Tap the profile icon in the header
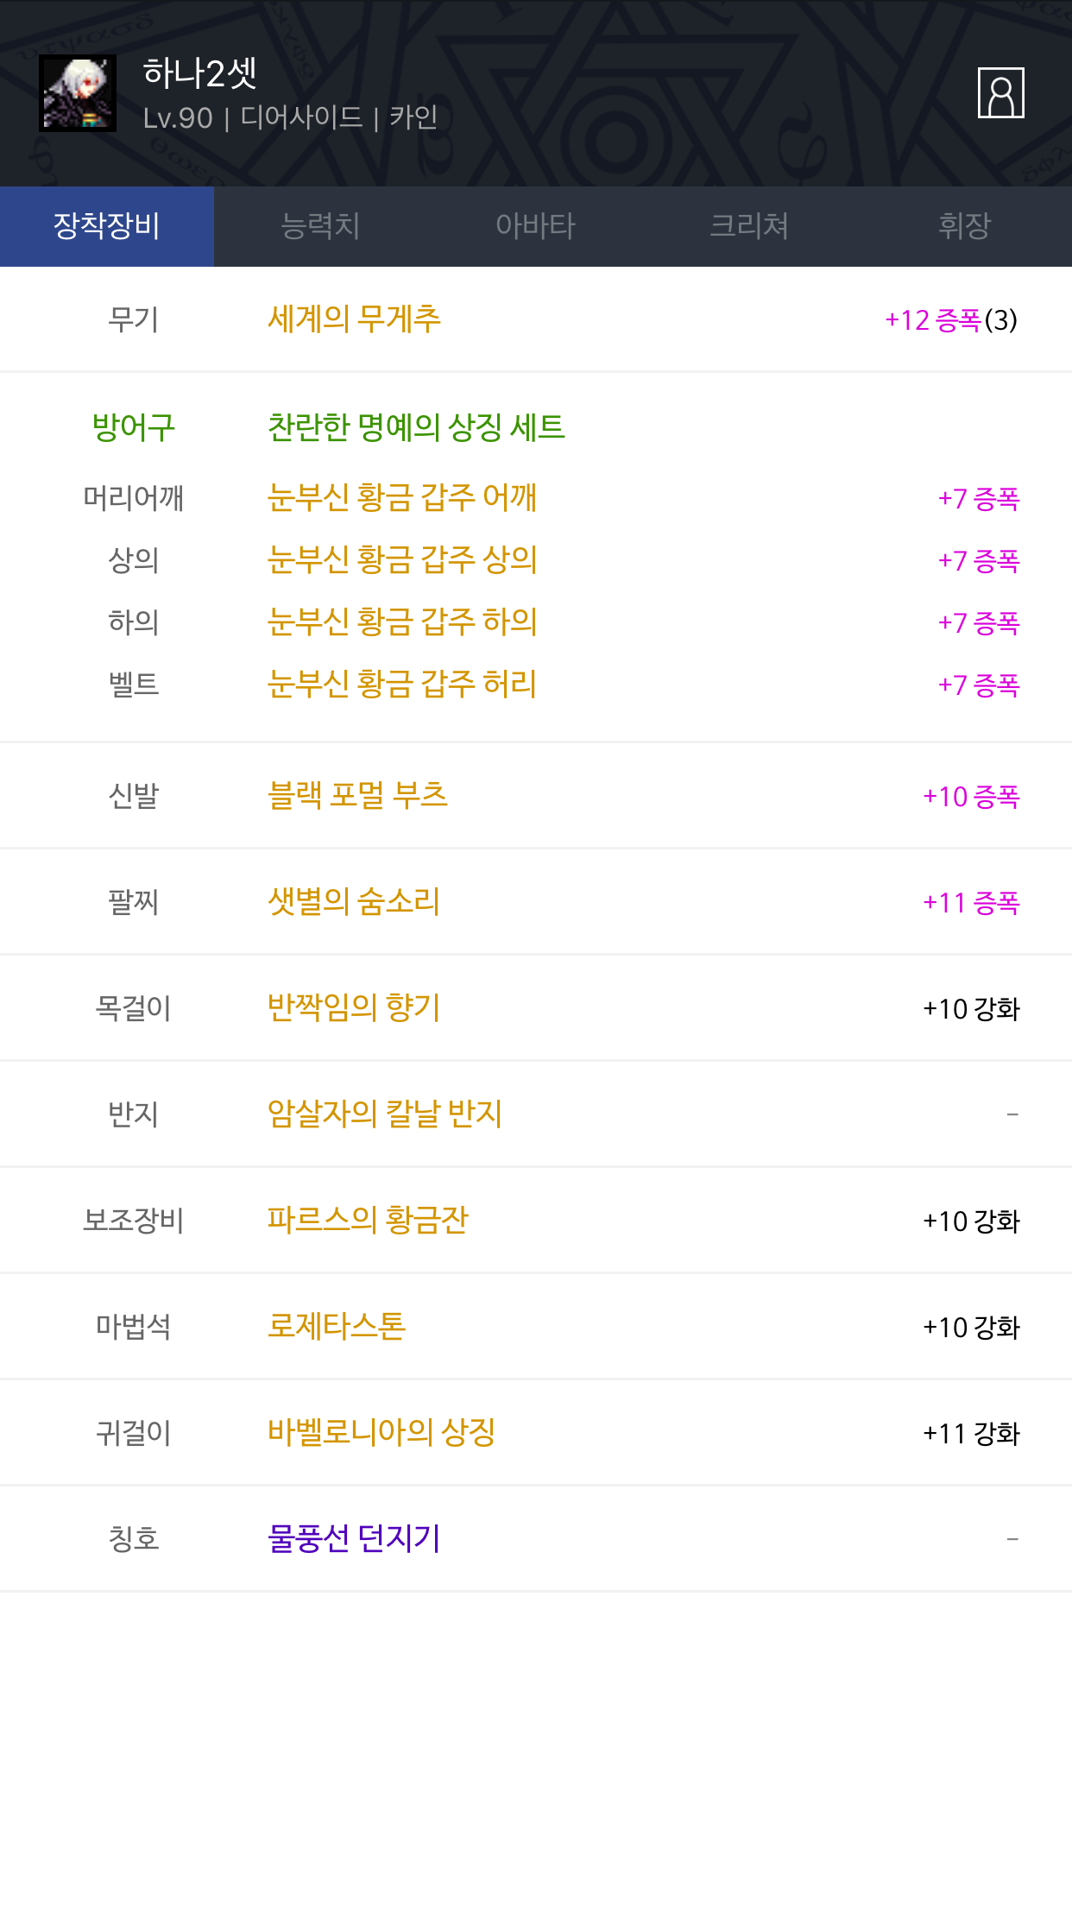This screenshot has width=1072, height=1906. [x=1000, y=92]
